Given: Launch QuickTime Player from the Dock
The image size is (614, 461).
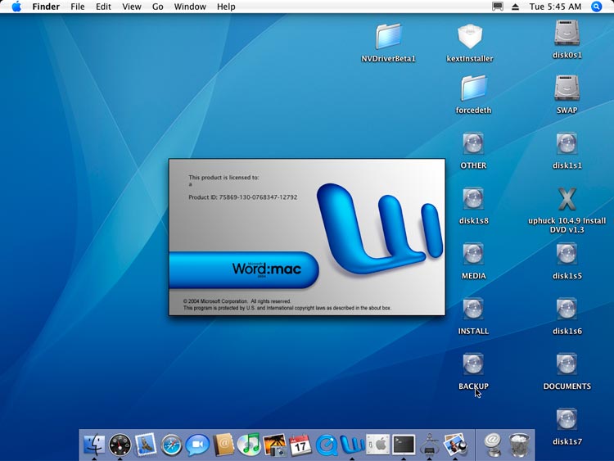Looking at the screenshot, I should 327,445.
